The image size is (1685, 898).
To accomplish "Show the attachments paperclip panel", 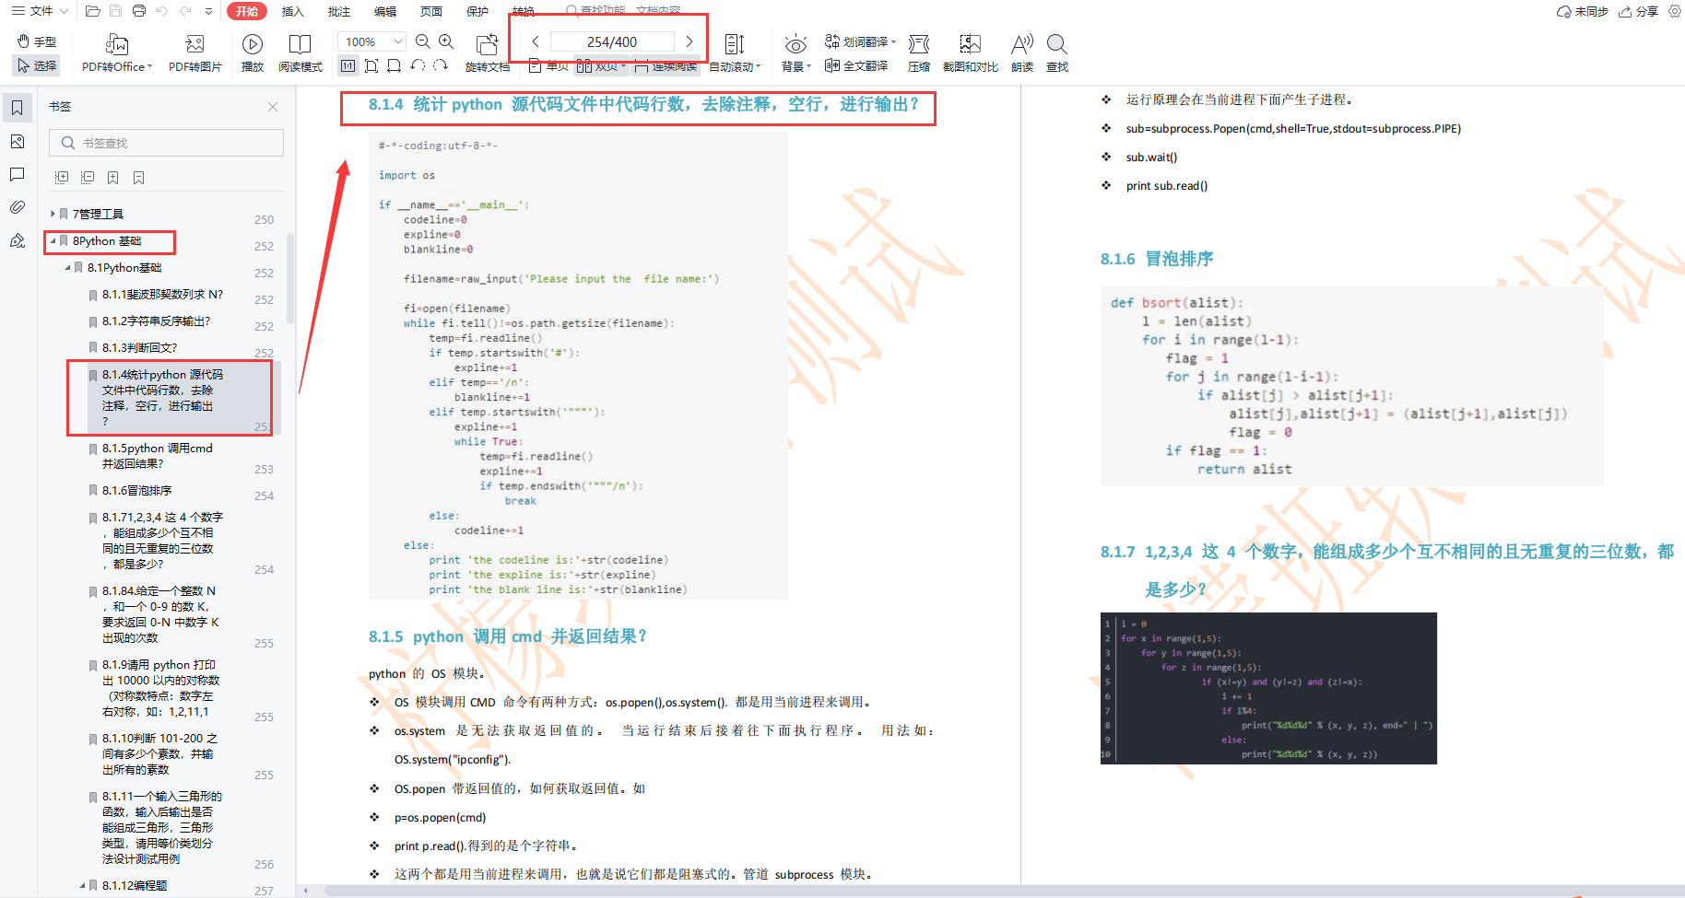I will (x=17, y=207).
